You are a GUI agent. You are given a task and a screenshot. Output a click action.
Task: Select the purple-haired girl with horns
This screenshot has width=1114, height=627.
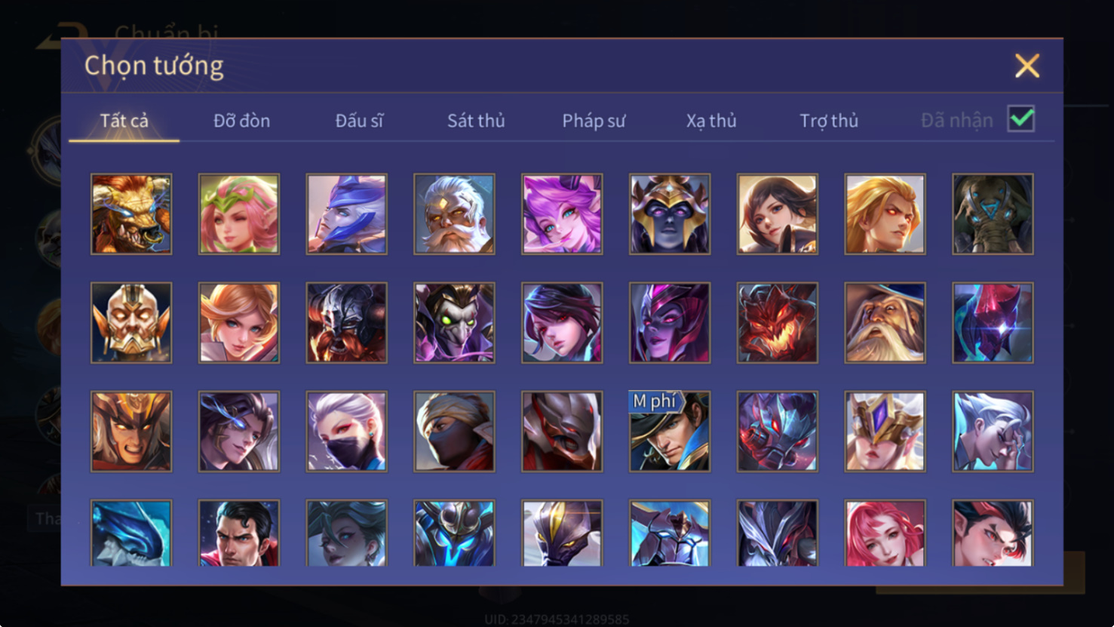click(x=562, y=214)
